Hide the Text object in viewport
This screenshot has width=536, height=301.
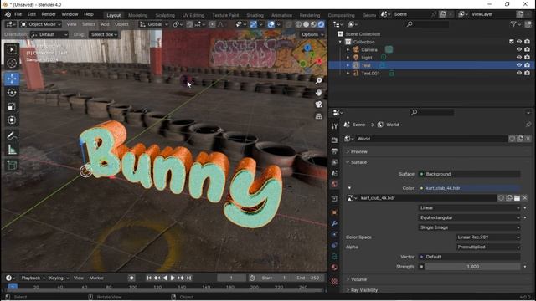[519, 65]
